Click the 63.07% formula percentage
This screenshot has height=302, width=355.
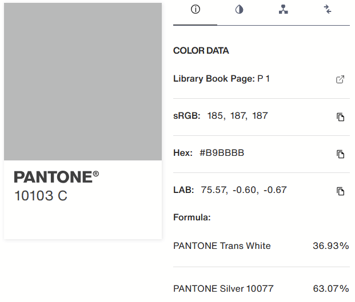pyautogui.click(x=330, y=289)
